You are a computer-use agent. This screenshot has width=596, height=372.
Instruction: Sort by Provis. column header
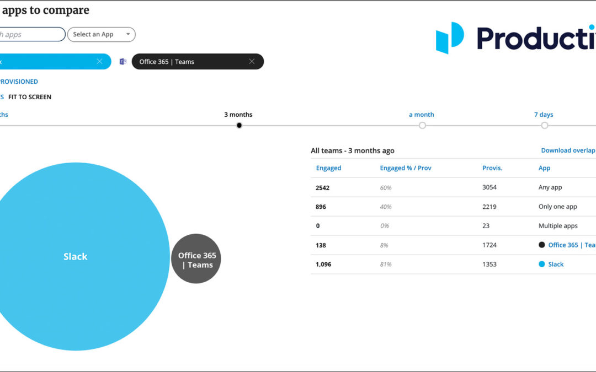(x=492, y=168)
